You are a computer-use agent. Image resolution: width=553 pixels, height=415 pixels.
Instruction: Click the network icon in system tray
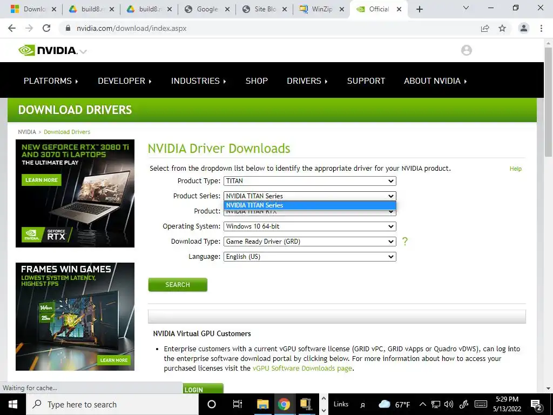(436, 404)
